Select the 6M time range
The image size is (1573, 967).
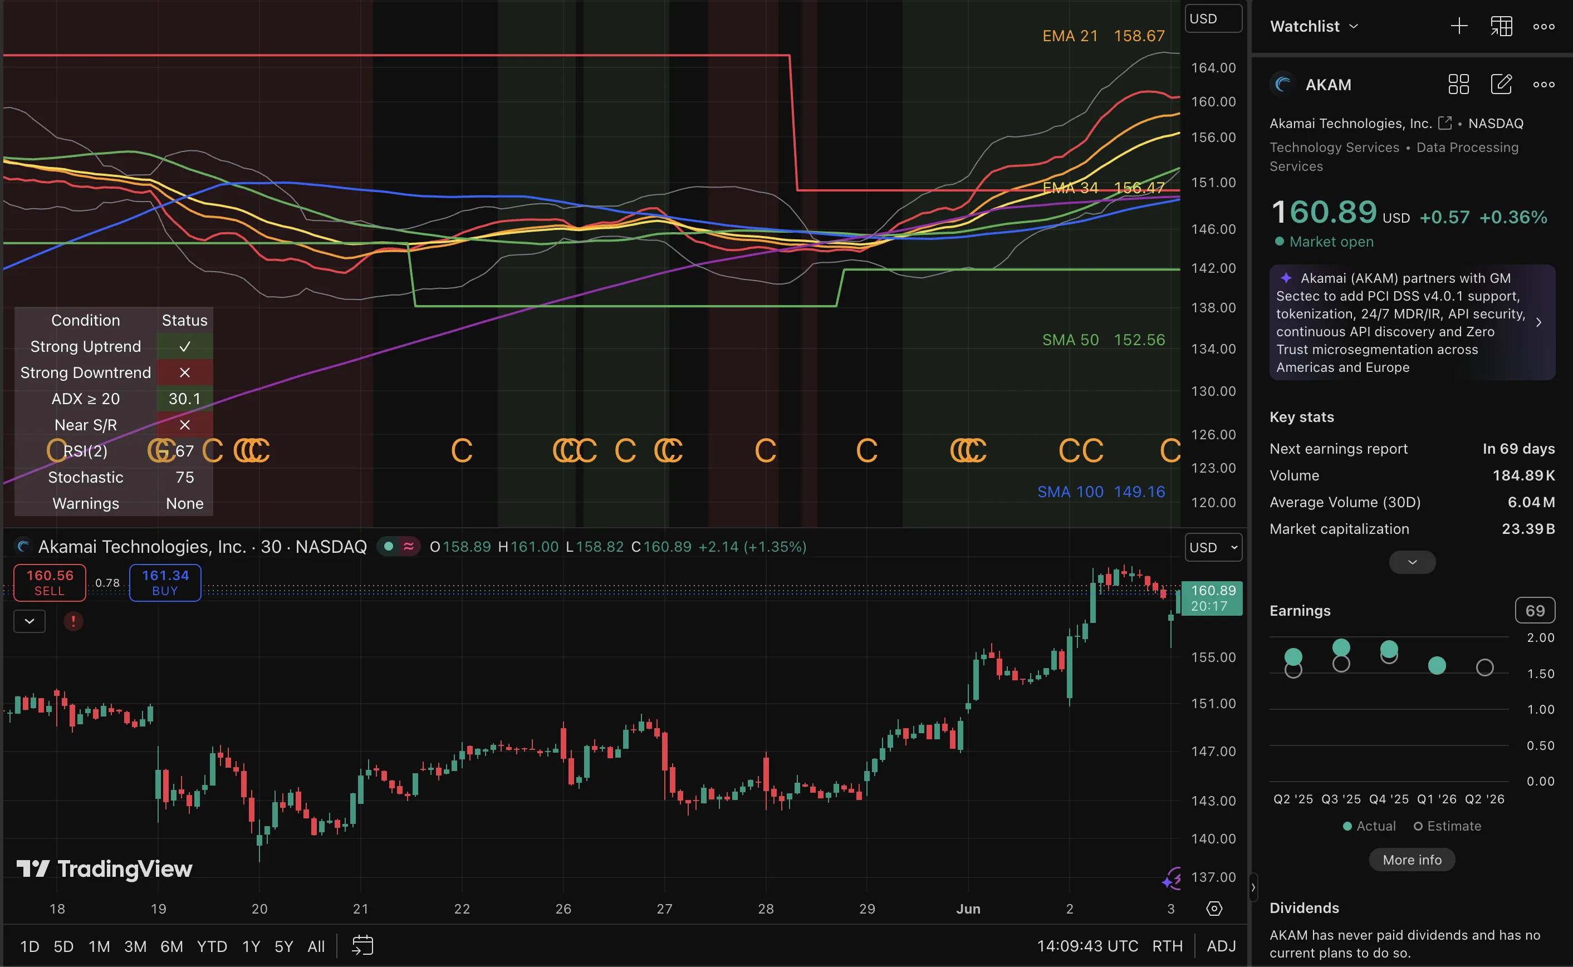pos(171,946)
